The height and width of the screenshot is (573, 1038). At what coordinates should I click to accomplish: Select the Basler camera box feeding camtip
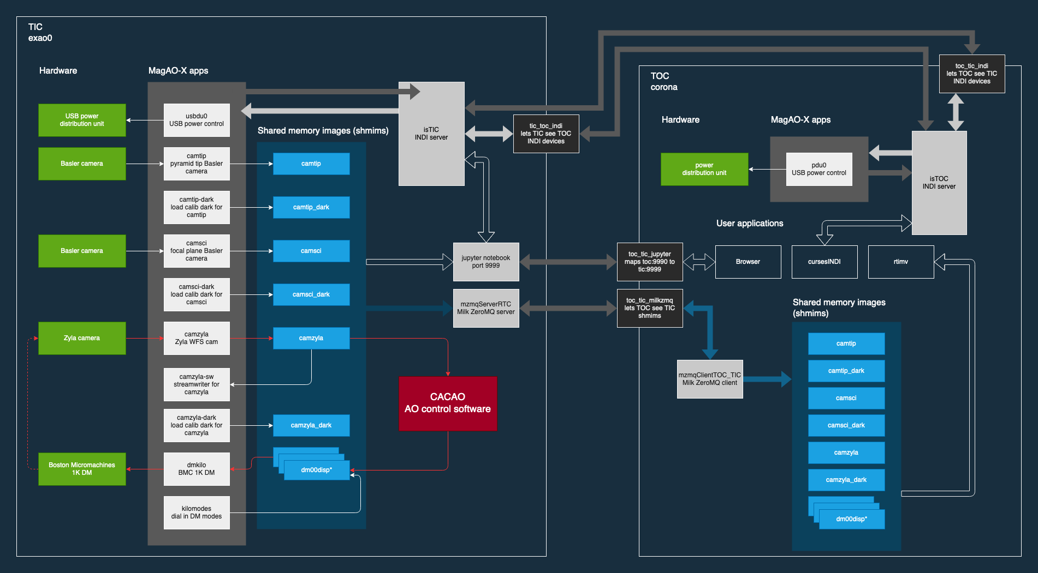(x=82, y=164)
